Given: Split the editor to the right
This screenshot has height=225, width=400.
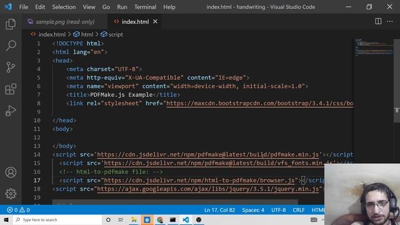Looking at the screenshot, I should pos(378,21).
